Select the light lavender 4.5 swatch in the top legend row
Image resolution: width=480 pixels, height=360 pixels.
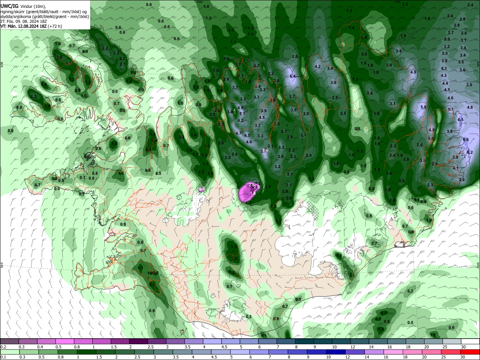click(x=231, y=342)
